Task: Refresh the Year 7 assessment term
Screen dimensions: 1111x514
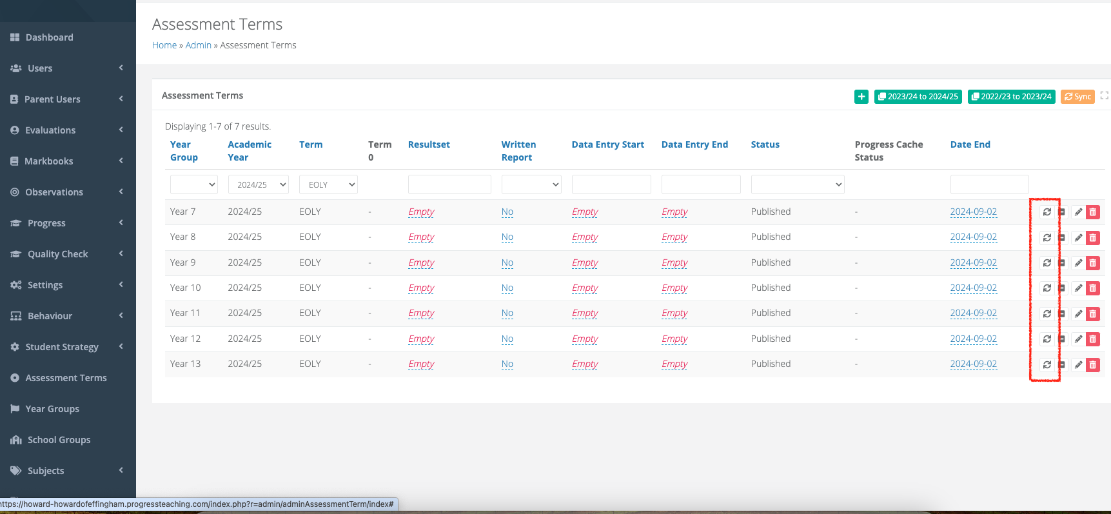Action: point(1047,212)
